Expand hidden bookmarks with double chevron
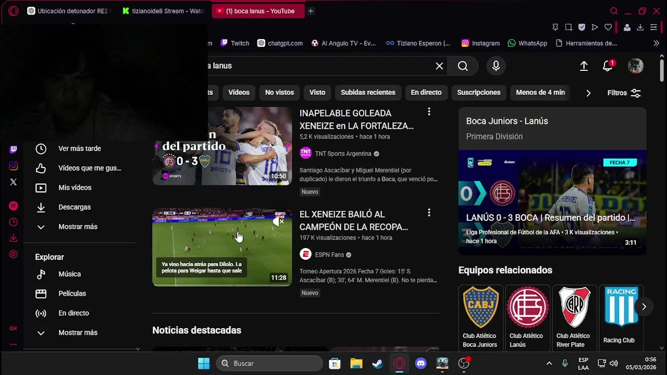Image resolution: width=667 pixels, height=375 pixels. (x=656, y=43)
